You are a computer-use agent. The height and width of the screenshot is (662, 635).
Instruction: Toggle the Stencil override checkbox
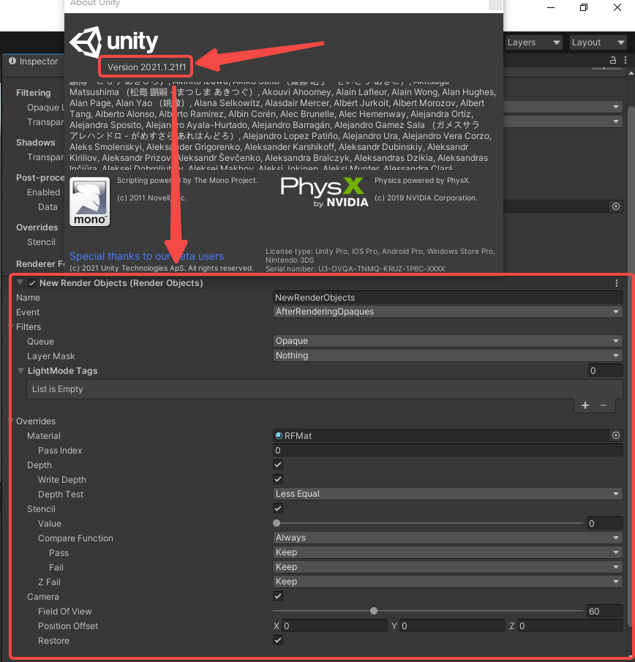pyautogui.click(x=278, y=508)
